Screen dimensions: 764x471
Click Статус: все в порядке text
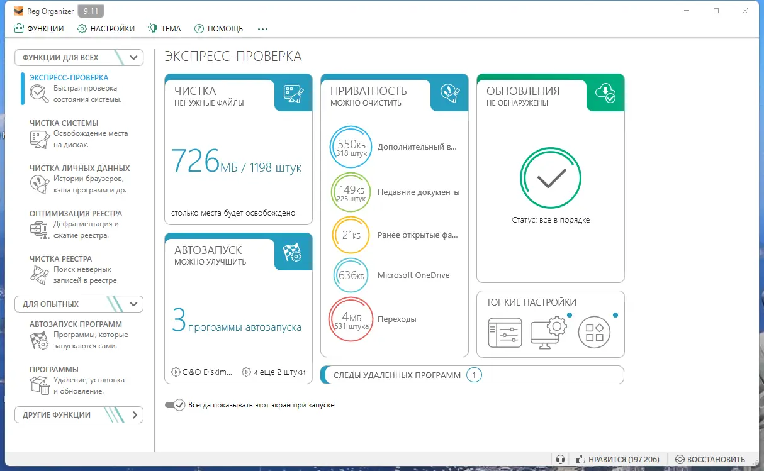[551, 220]
